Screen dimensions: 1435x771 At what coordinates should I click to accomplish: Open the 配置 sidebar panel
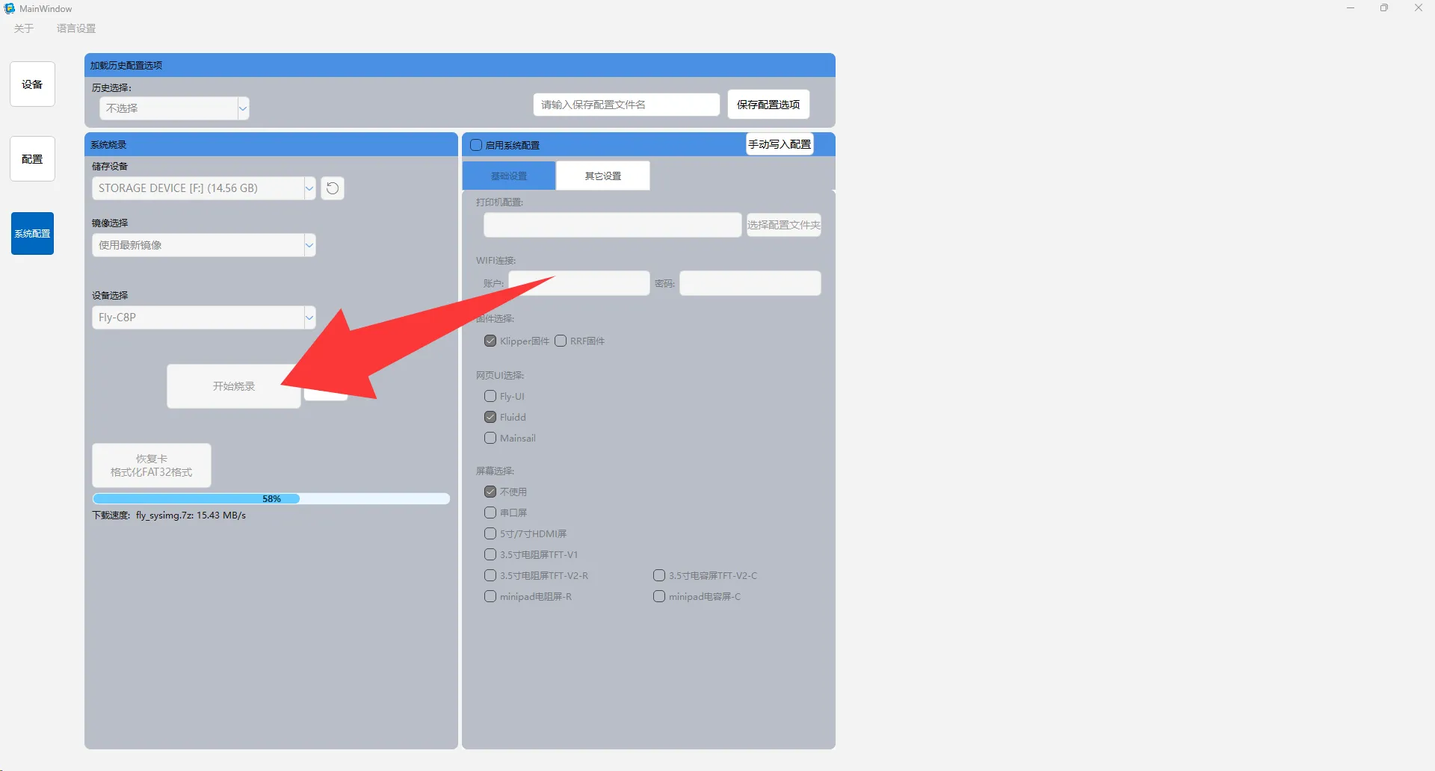point(32,159)
